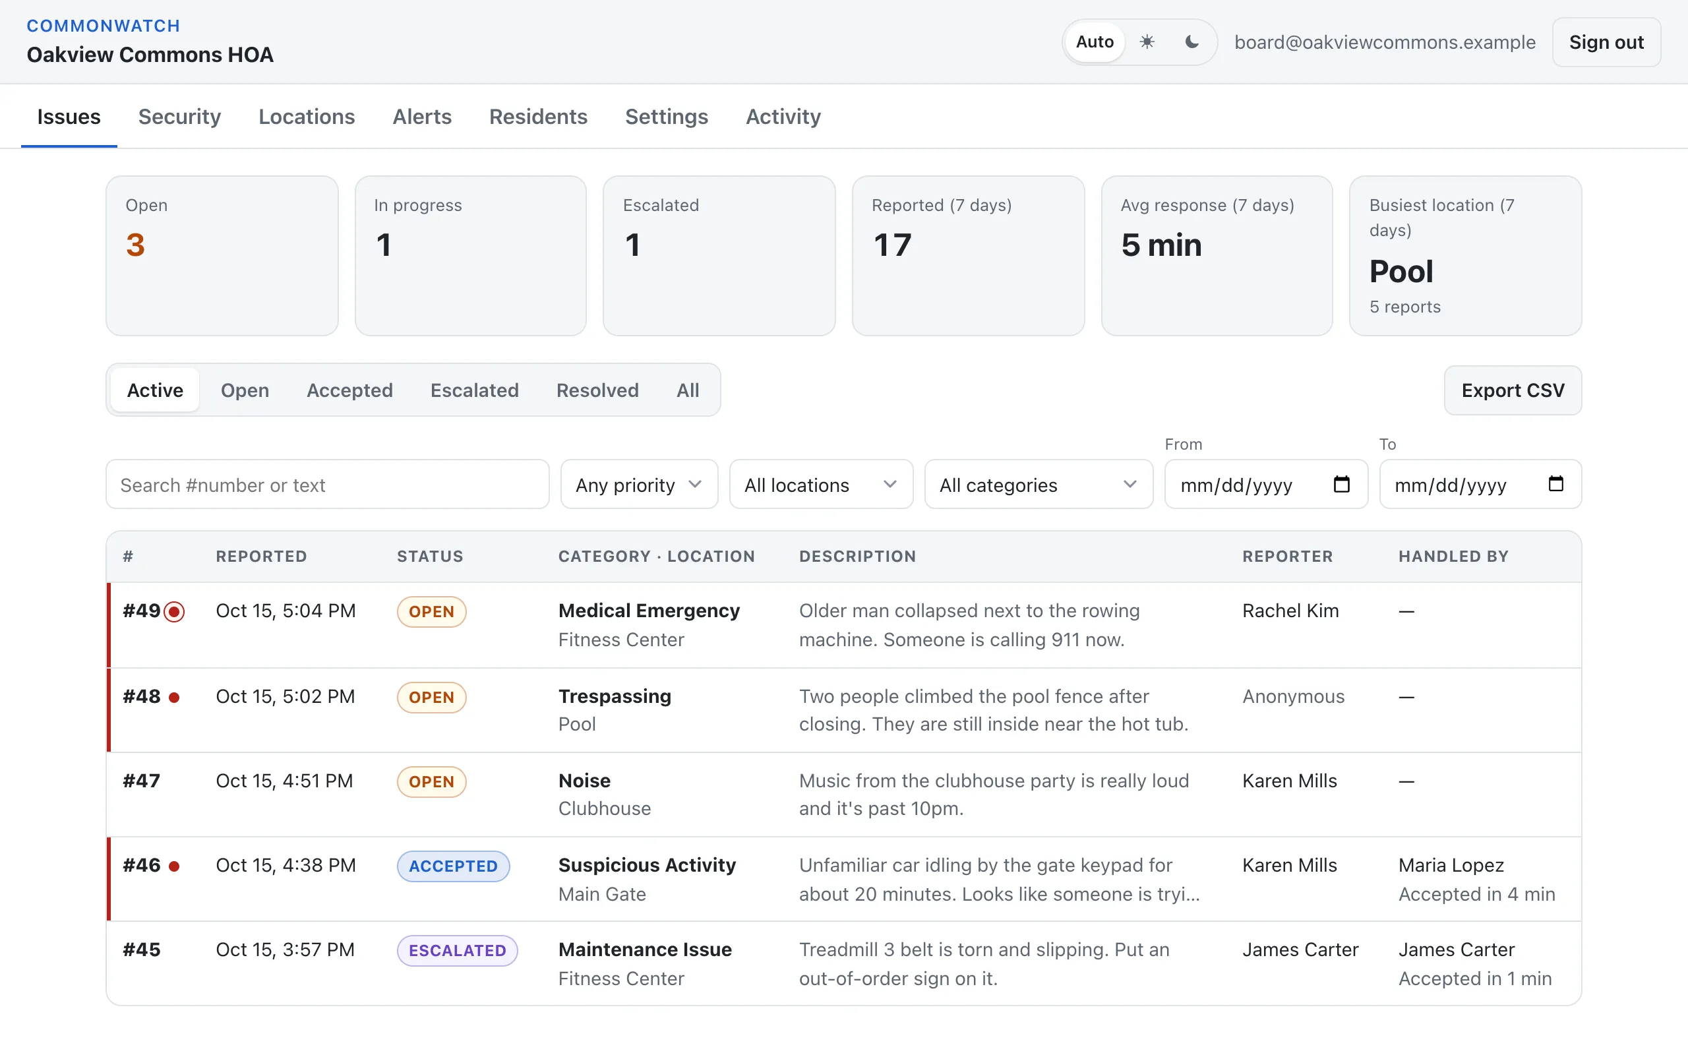Click the ACCEPTED status badge
The image size is (1688, 1055).
point(454,866)
